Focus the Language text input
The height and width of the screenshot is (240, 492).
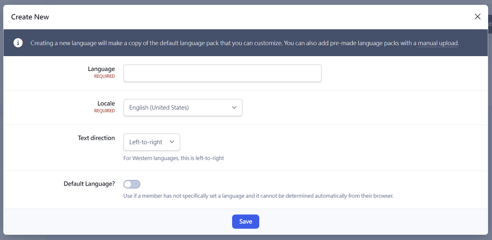(222, 73)
